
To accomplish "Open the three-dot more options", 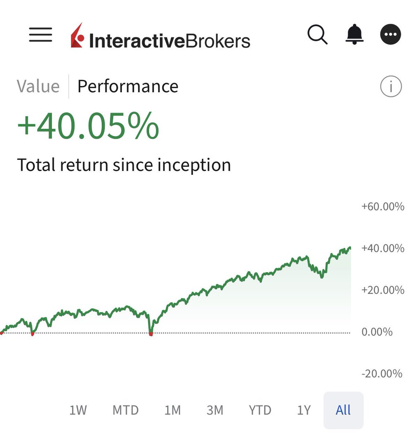I will click(390, 35).
